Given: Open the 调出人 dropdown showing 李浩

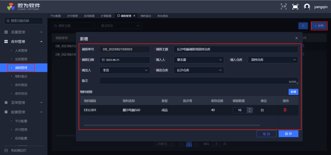Looking at the screenshot, I should pyautogui.click(x=125, y=70).
